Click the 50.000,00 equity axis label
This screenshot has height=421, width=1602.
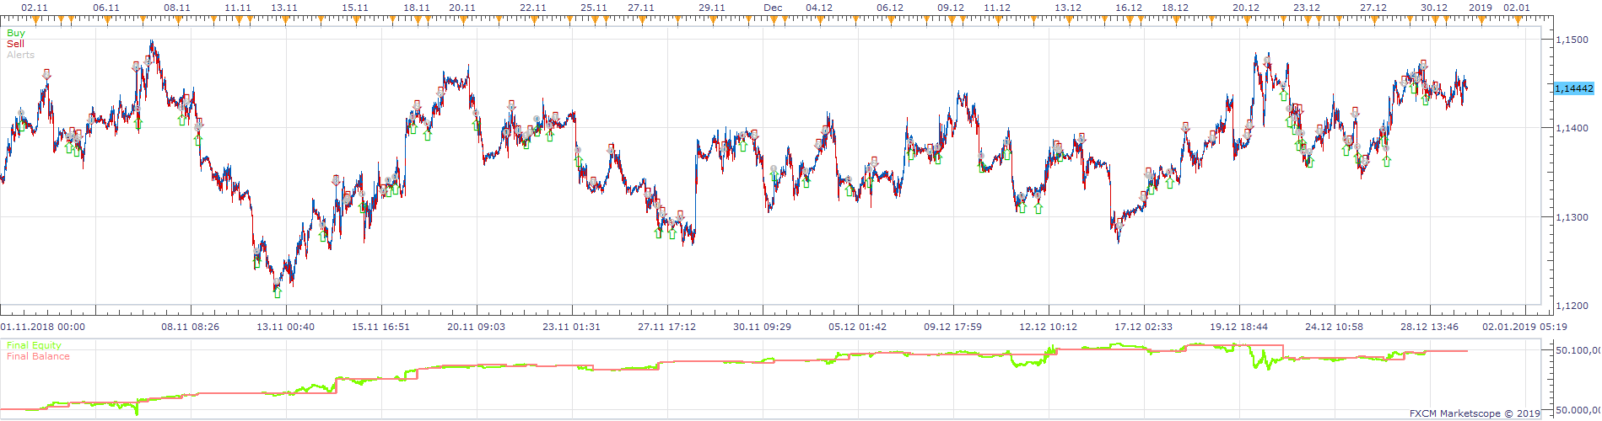pyautogui.click(x=1577, y=410)
